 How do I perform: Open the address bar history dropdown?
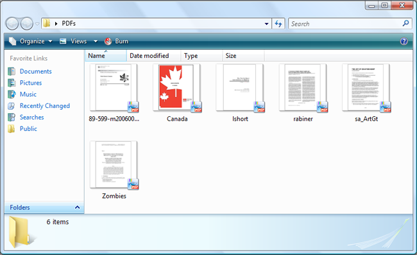266,24
